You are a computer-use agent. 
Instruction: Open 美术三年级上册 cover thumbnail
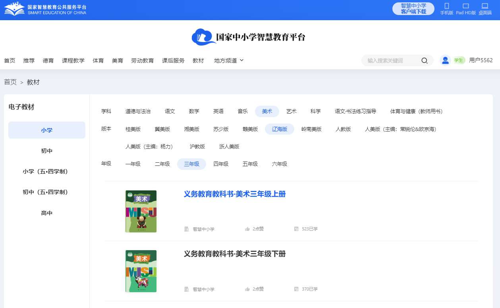pos(141,211)
